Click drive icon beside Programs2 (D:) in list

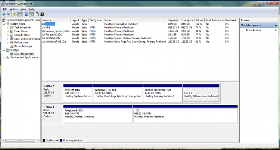tap(44, 34)
